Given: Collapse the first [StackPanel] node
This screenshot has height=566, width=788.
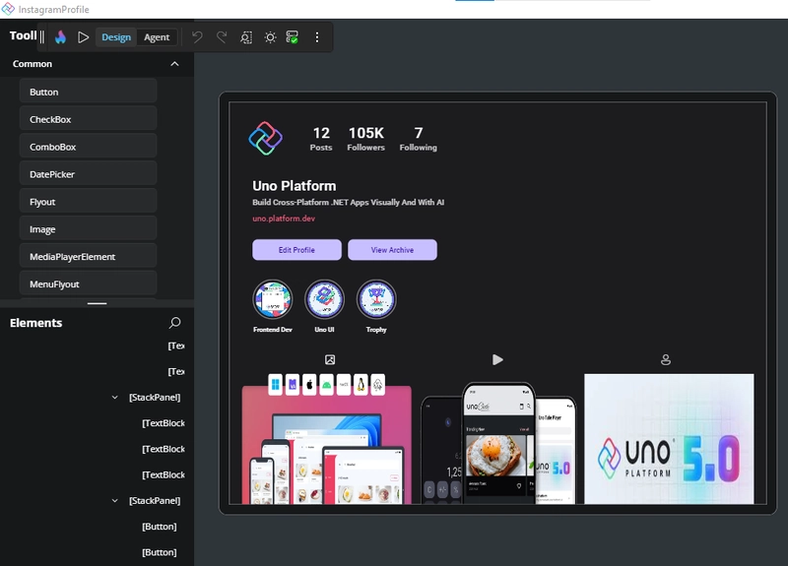Looking at the screenshot, I should 114,398.
